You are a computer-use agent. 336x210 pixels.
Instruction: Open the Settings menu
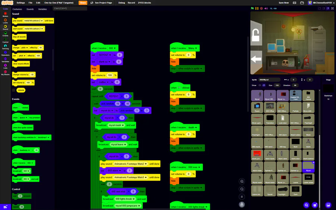[x=21, y=3]
